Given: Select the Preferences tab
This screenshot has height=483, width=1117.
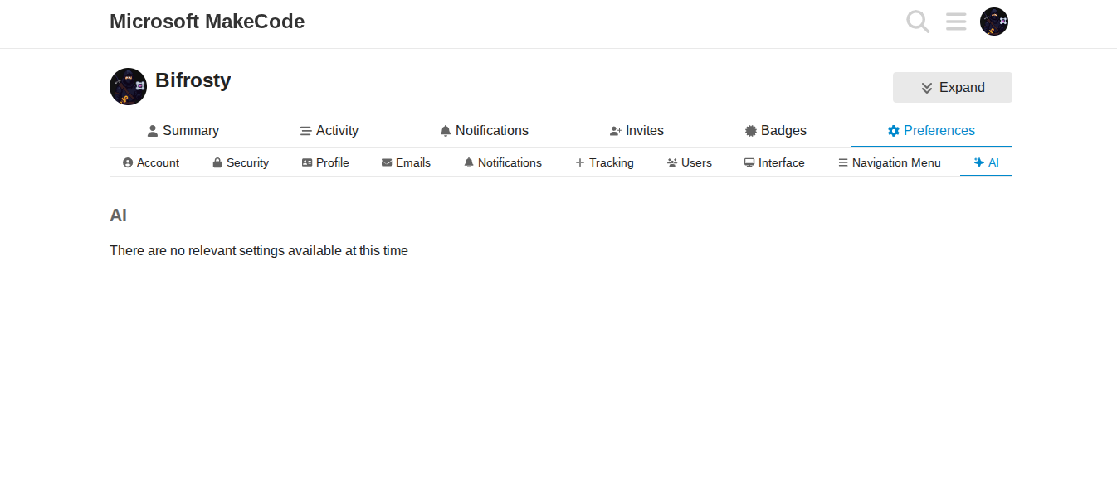Looking at the screenshot, I should click(x=931, y=131).
